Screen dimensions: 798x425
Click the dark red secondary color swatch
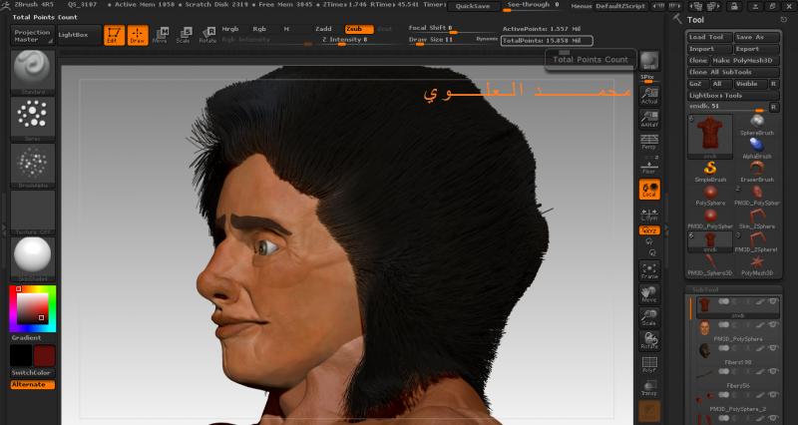pos(44,355)
